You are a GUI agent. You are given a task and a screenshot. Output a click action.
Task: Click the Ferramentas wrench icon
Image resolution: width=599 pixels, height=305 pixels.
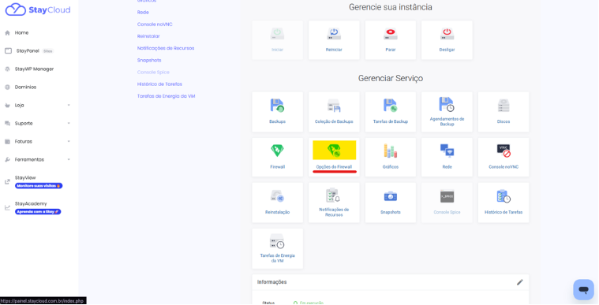[7, 159]
